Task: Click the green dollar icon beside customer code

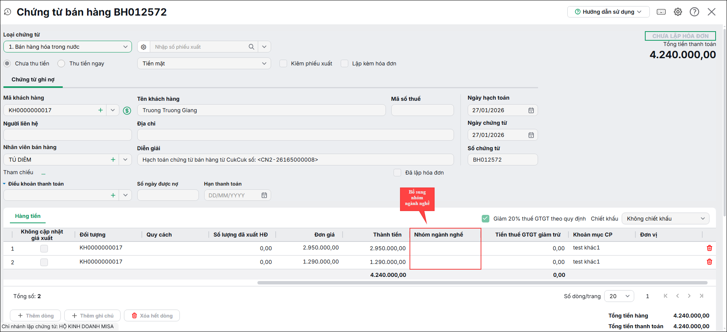Action: (127, 111)
